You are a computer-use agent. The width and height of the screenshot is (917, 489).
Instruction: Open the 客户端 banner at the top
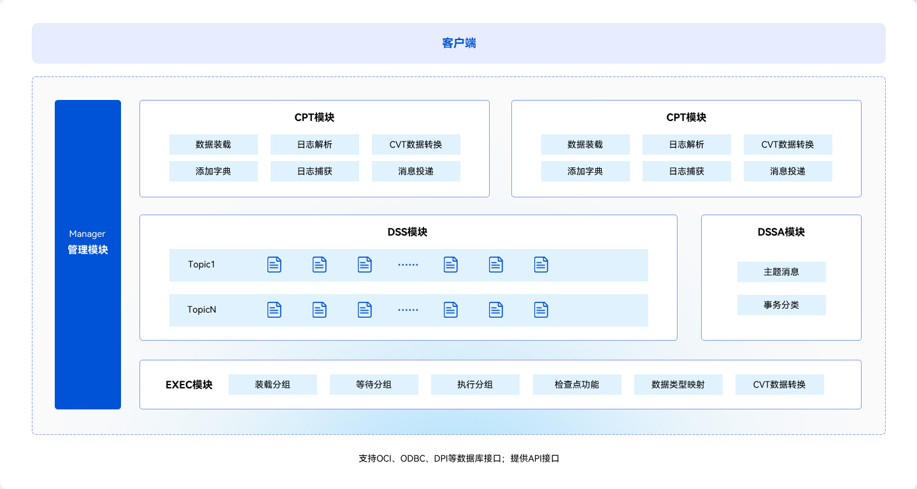pos(458,43)
